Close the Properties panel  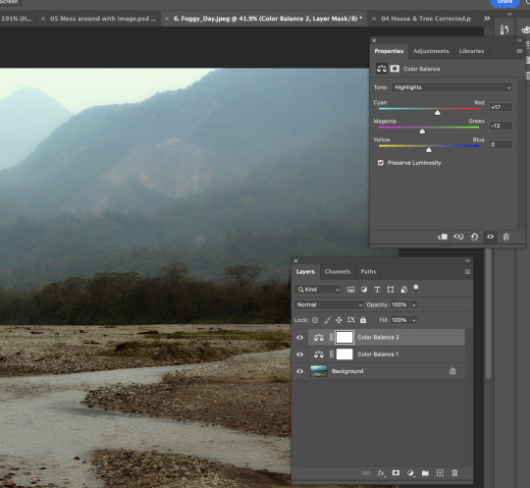coord(374,40)
